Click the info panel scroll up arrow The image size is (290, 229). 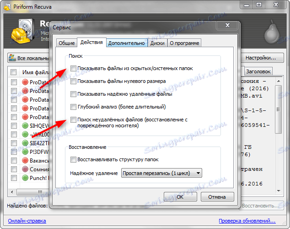click(x=279, y=81)
